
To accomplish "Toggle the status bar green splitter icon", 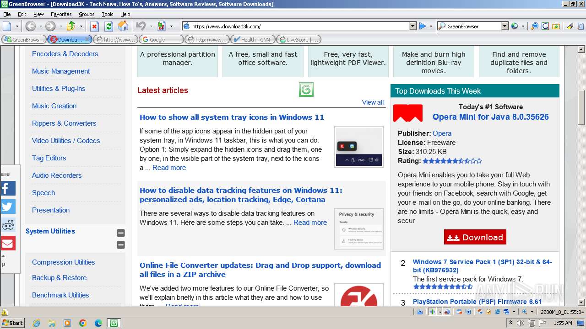I will point(432,312).
